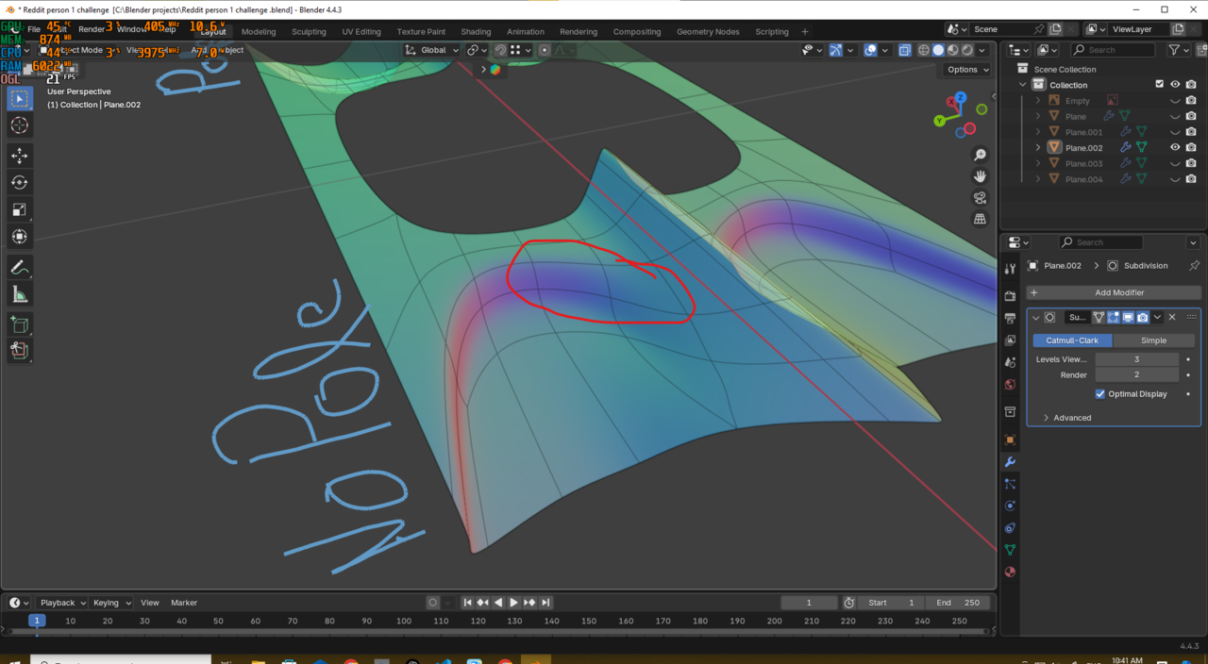1208x664 pixels.
Task: Select the Move tool in toolbar
Action: click(19, 156)
